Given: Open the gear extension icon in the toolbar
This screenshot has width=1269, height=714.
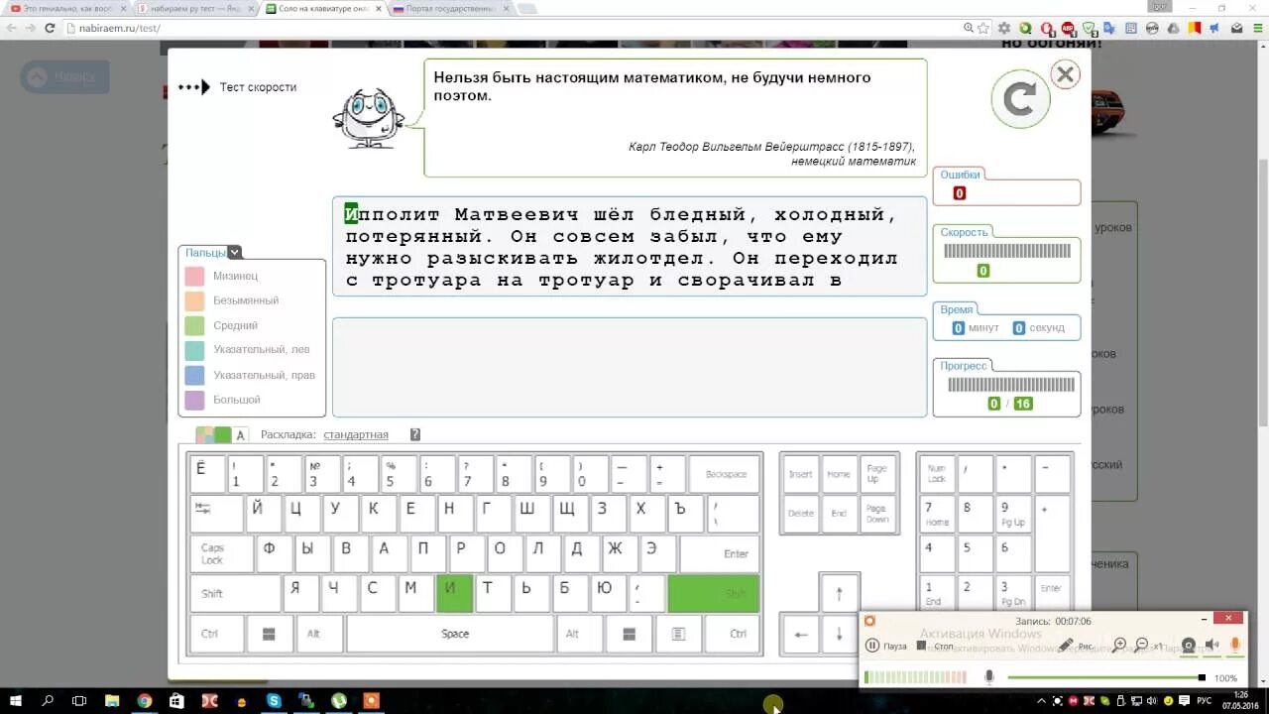Looking at the screenshot, I should (x=1003, y=28).
